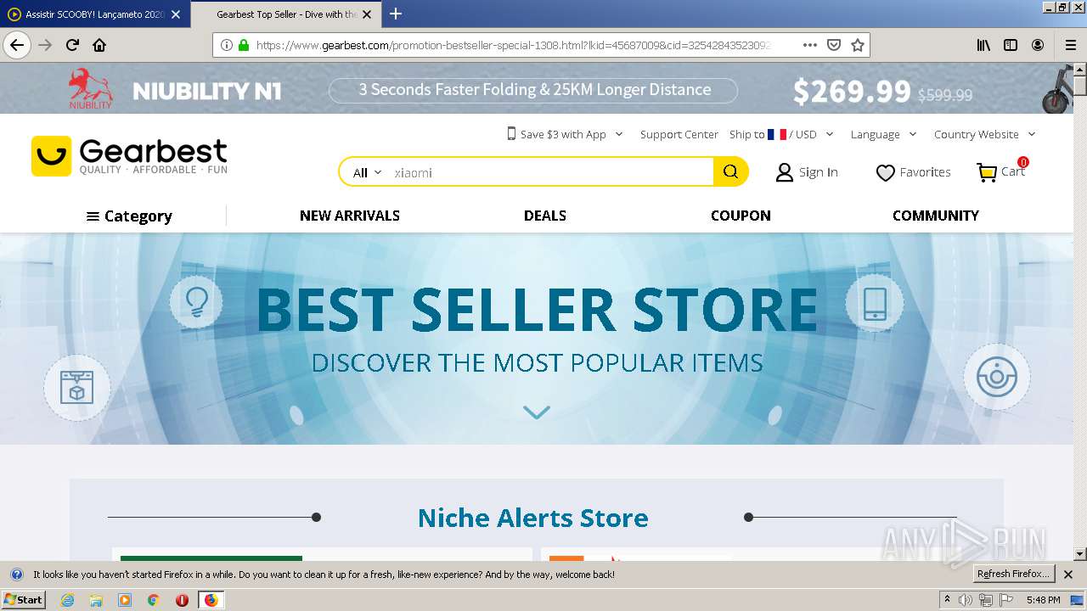Open DEALS menu
The width and height of the screenshot is (1087, 611).
(x=545, y=216)
